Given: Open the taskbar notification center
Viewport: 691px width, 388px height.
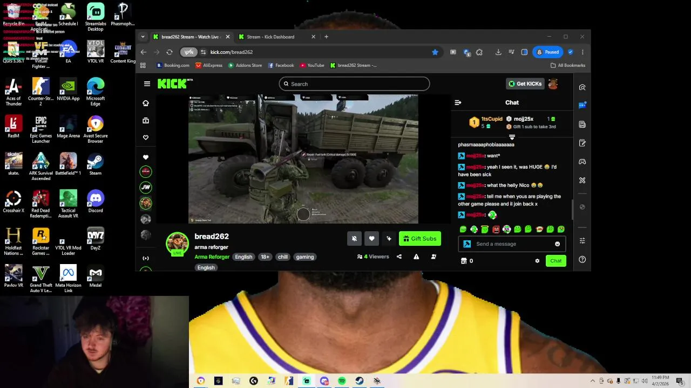Looking at the screenshot, I should pos(680,381).
